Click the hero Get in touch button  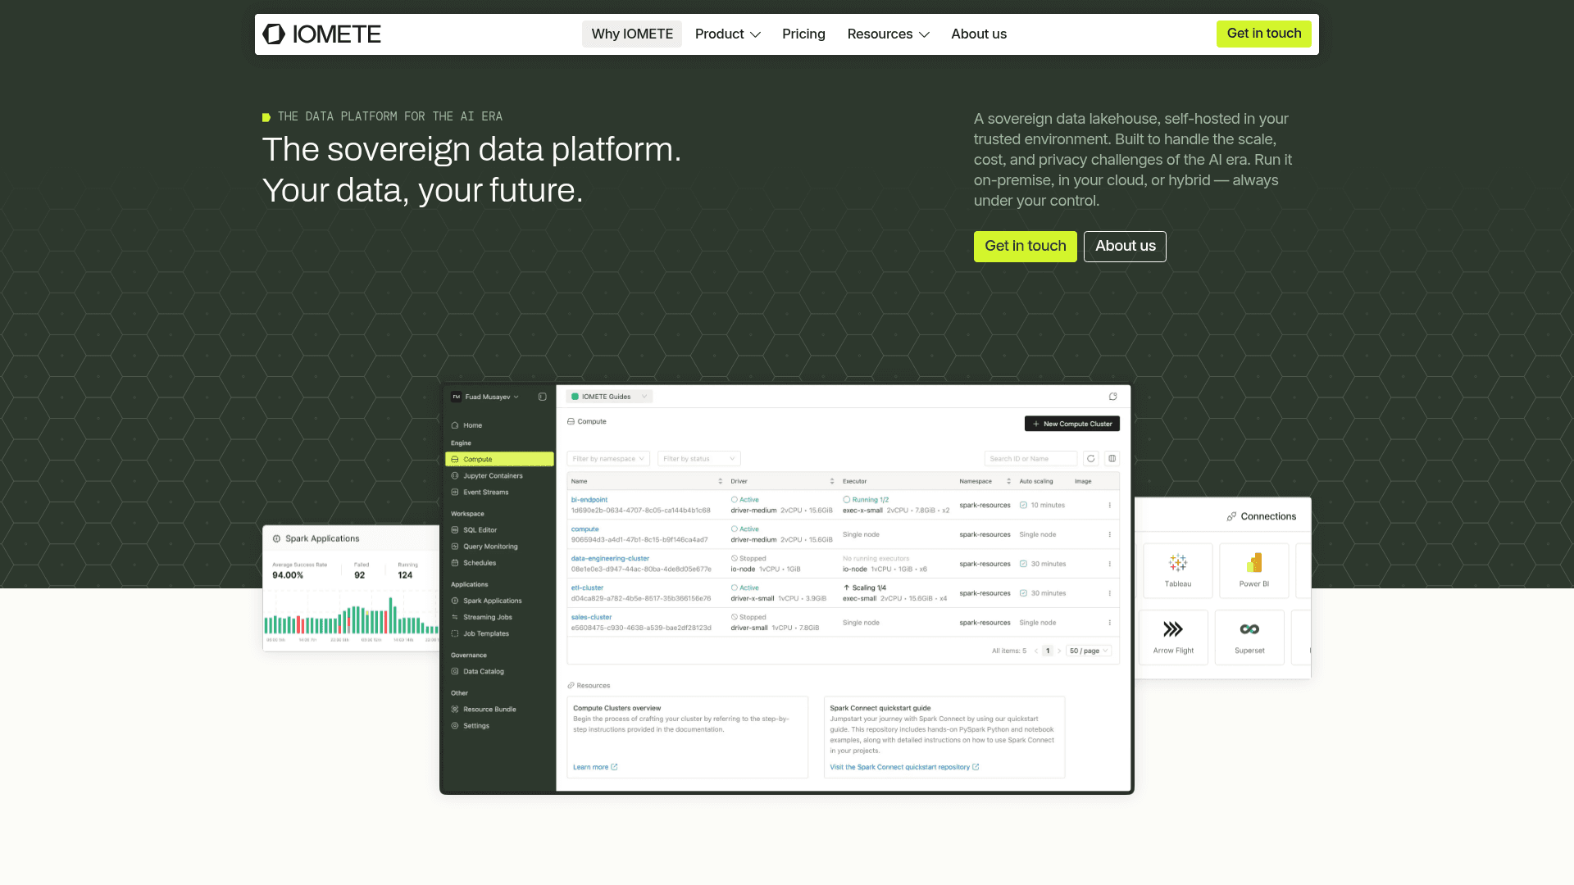point(1026,247)
